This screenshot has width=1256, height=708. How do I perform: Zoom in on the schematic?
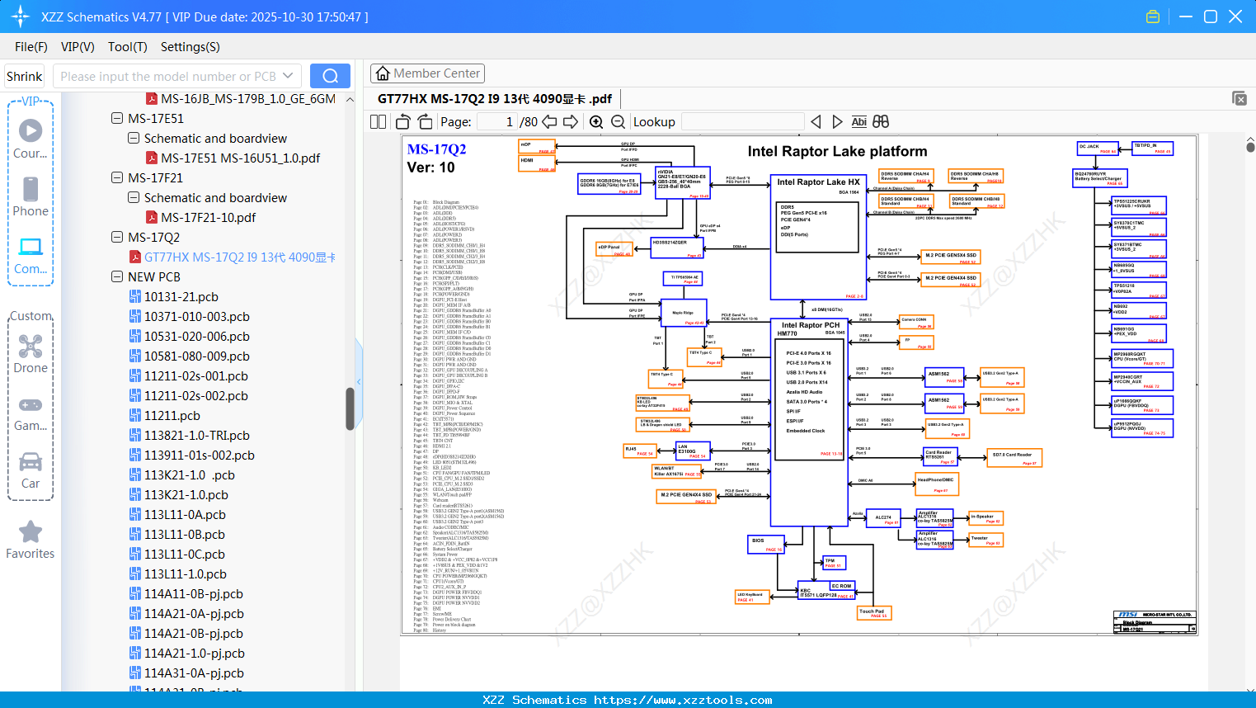tap(596, 122)
